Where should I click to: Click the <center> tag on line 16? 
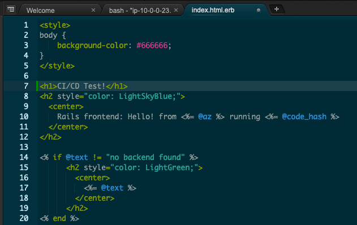click(x=92, y=178)
